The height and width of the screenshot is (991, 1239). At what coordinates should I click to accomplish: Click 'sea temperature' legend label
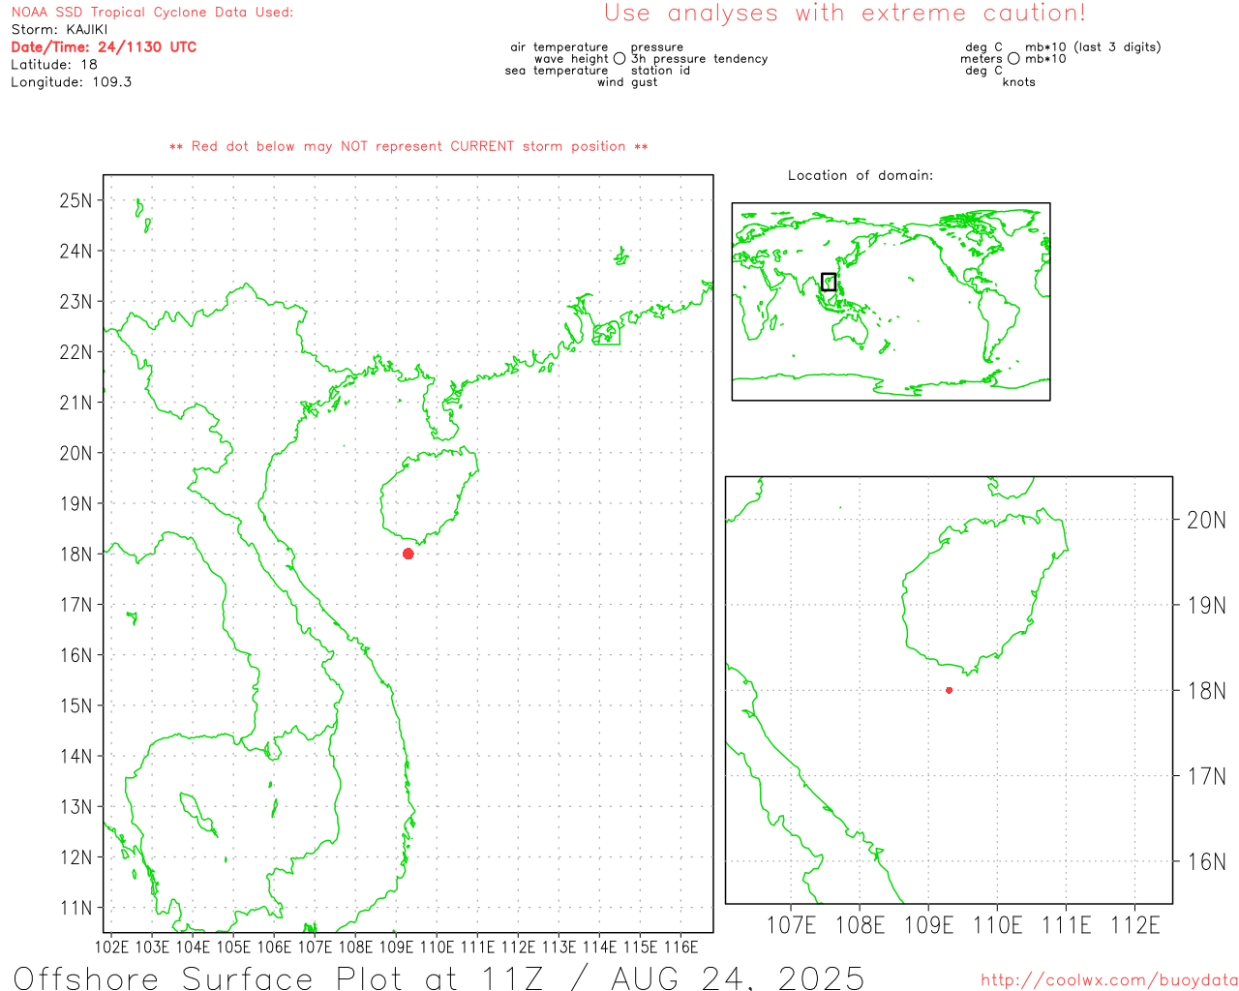click(557, 71)
